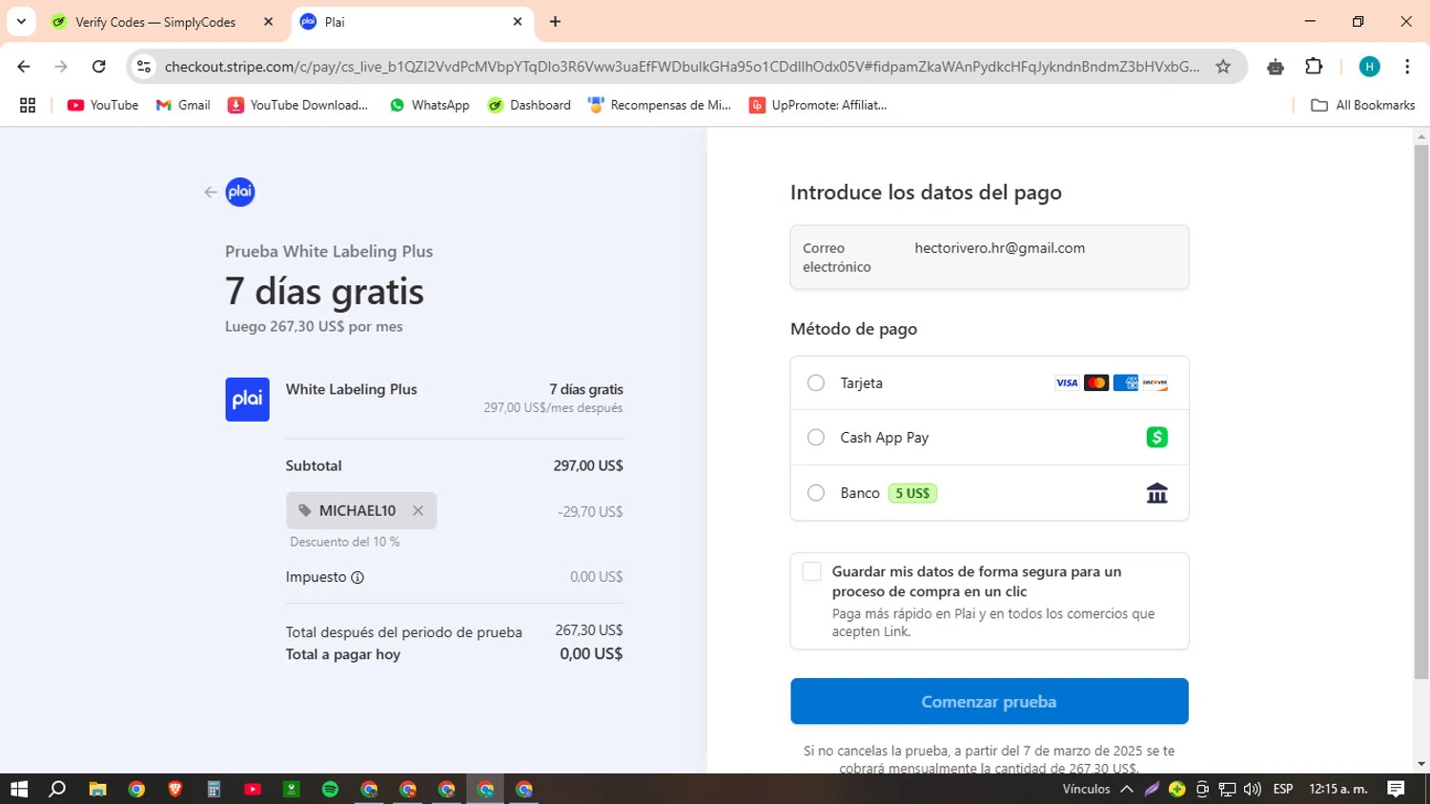
Task: Open the Chrome profile H avatar
Action: tap(1370, 66)
